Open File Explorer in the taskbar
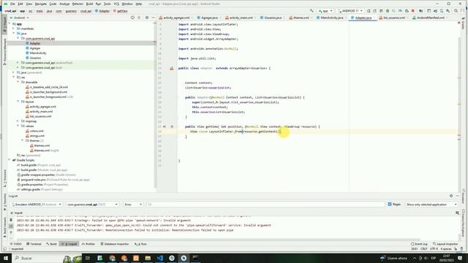The height and width of the screenshot is (263, 468). pos(148,258)
